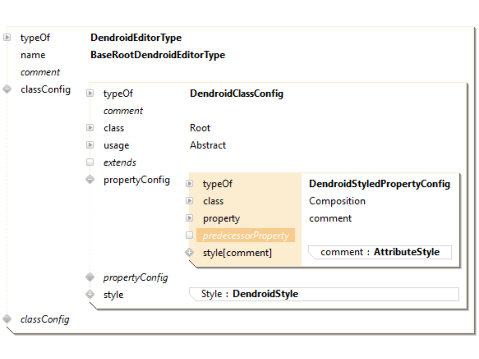The image size is (479, 359).
Task: Click arrow icon next to property comment
Action: click(x=189, y=218)
